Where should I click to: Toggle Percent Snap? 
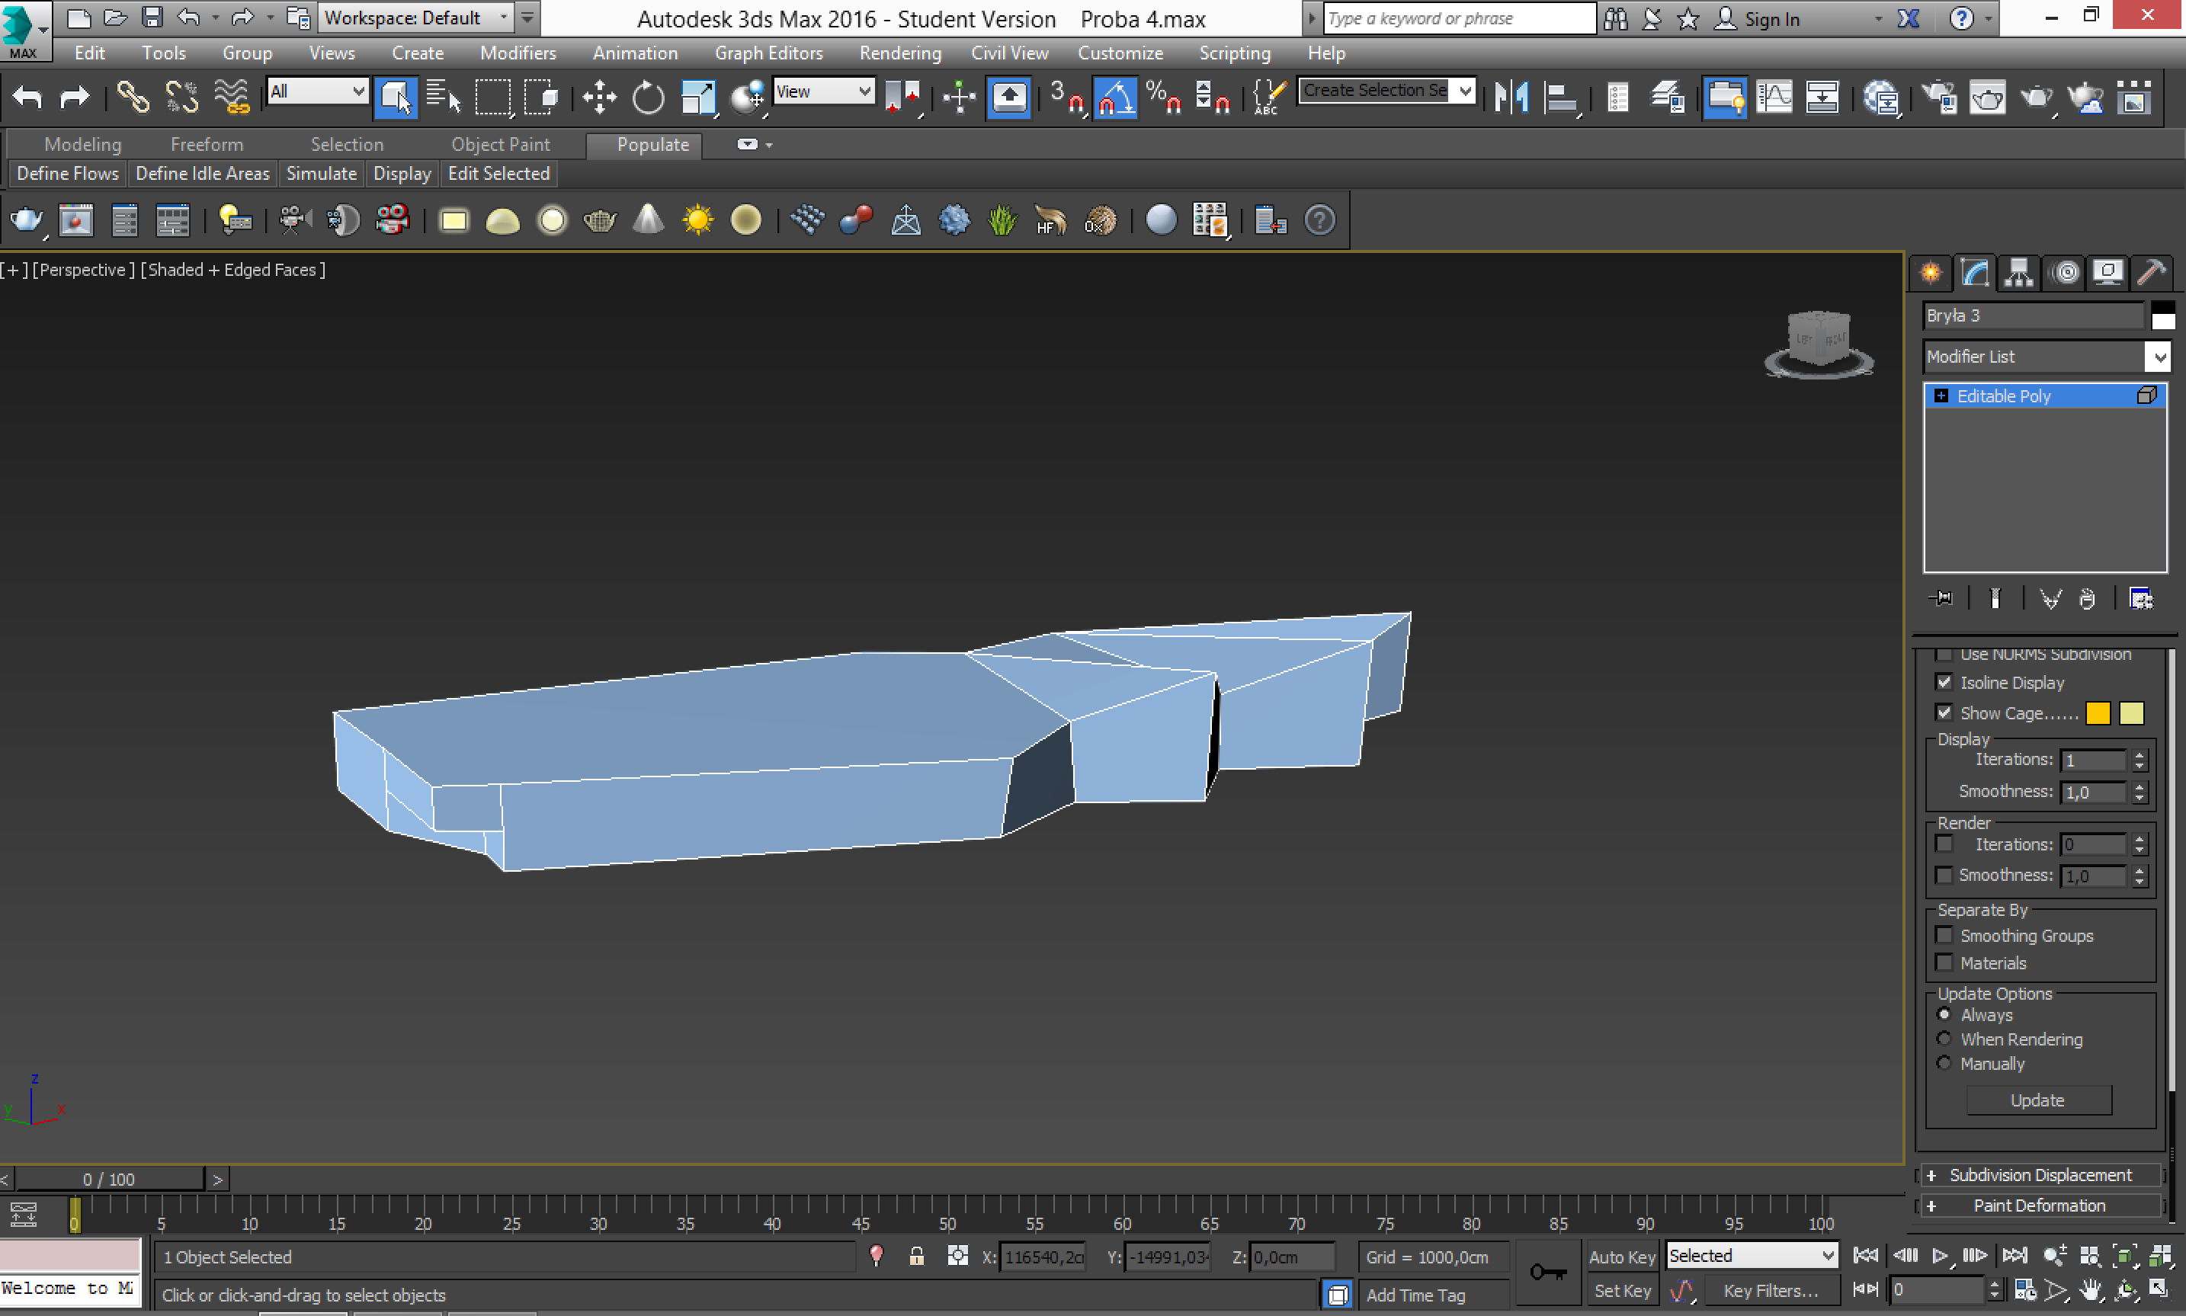click(x=1163, y=97)
